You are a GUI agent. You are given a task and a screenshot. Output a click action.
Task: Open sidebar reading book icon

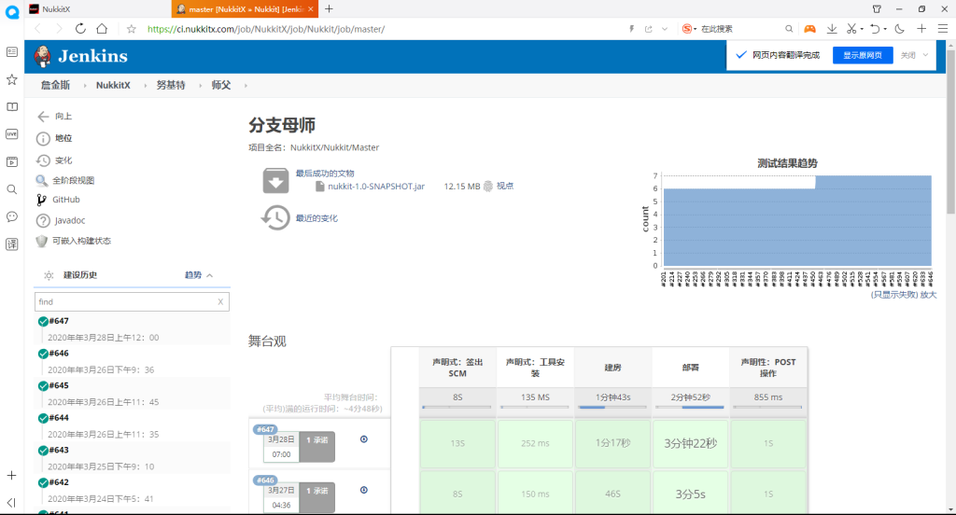(11, 106)
